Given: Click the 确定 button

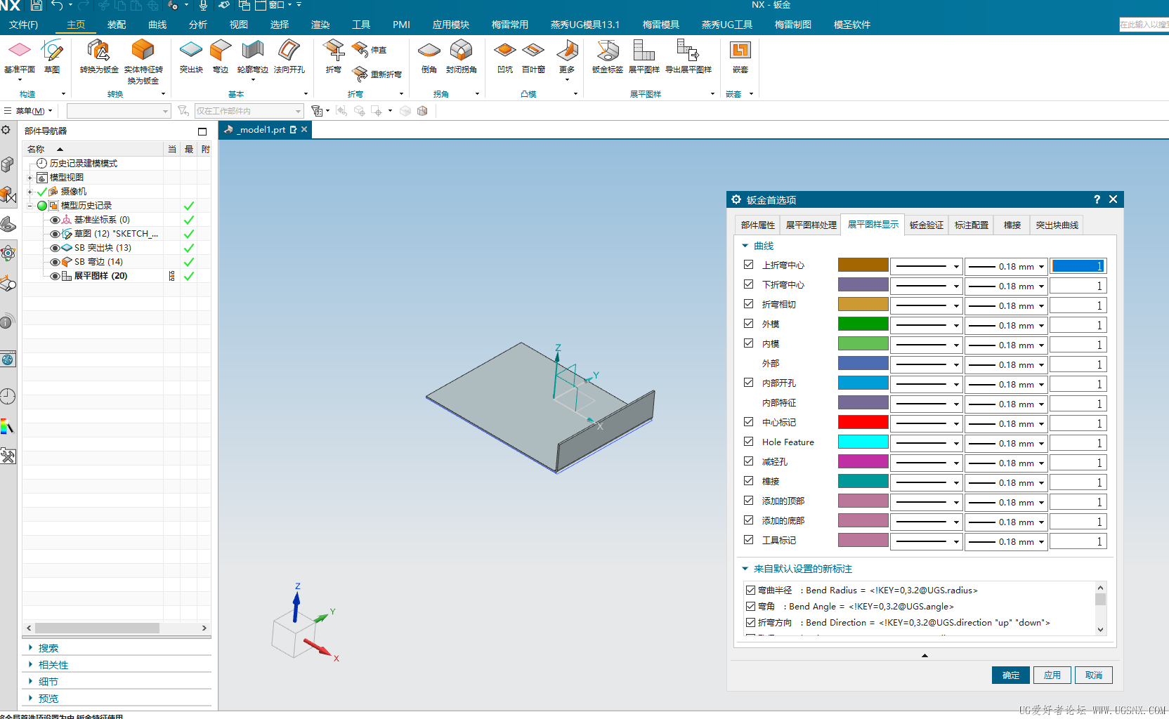Looking at the screenshot, I should 1011,675.
